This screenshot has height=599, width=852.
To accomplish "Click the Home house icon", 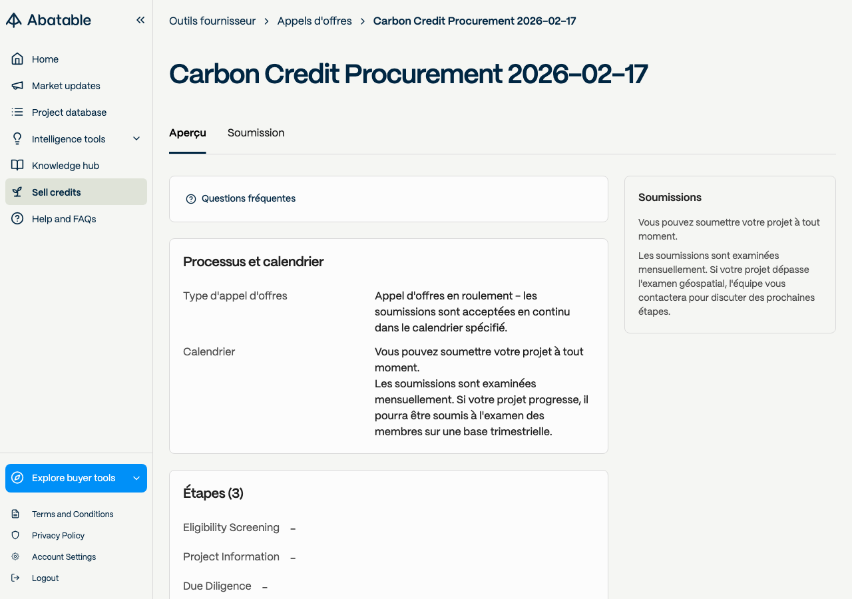I will click(17, 59).
